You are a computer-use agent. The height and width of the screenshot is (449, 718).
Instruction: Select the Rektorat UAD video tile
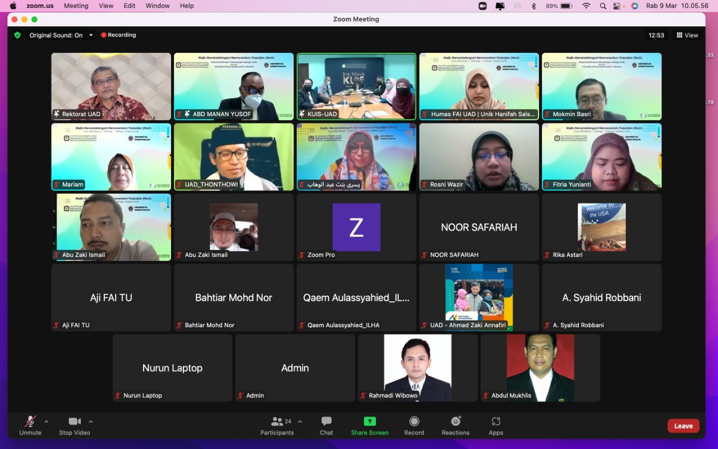click(111, 86)
